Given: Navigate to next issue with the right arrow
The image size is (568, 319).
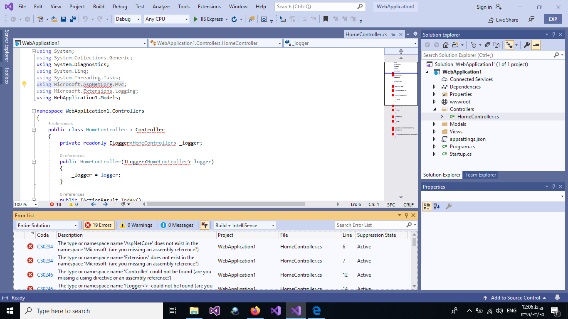Looking at the screenshot, I should (105, 204).
